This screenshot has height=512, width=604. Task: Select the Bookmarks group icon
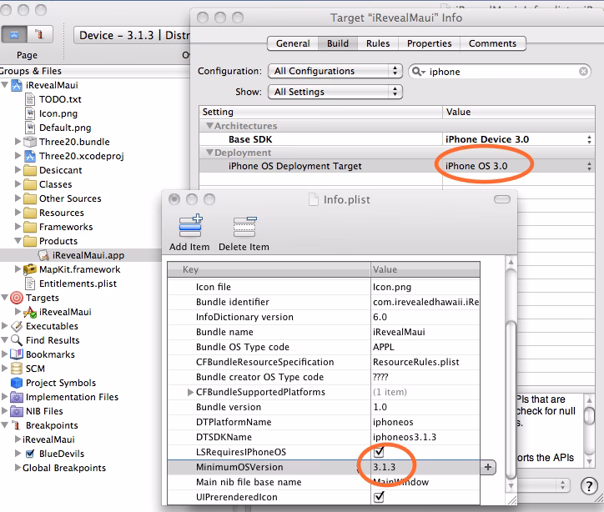tap(18, 354)
